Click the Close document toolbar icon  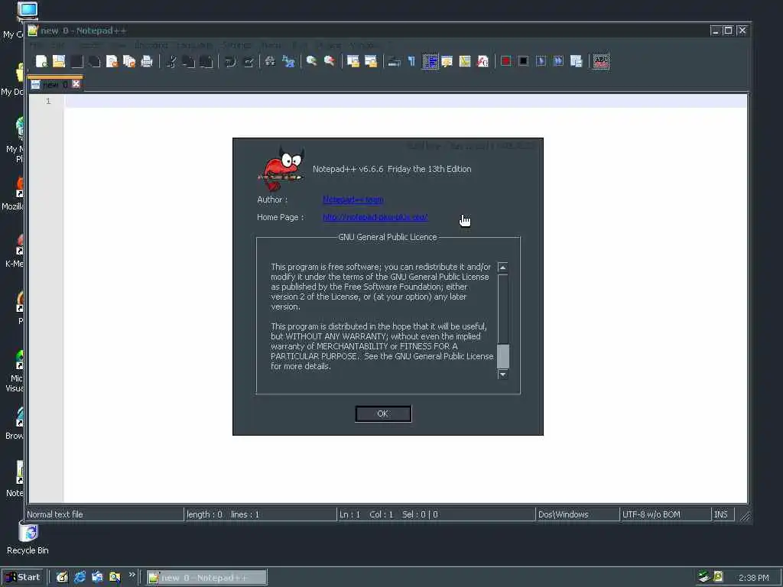click(x=112, y=61)
